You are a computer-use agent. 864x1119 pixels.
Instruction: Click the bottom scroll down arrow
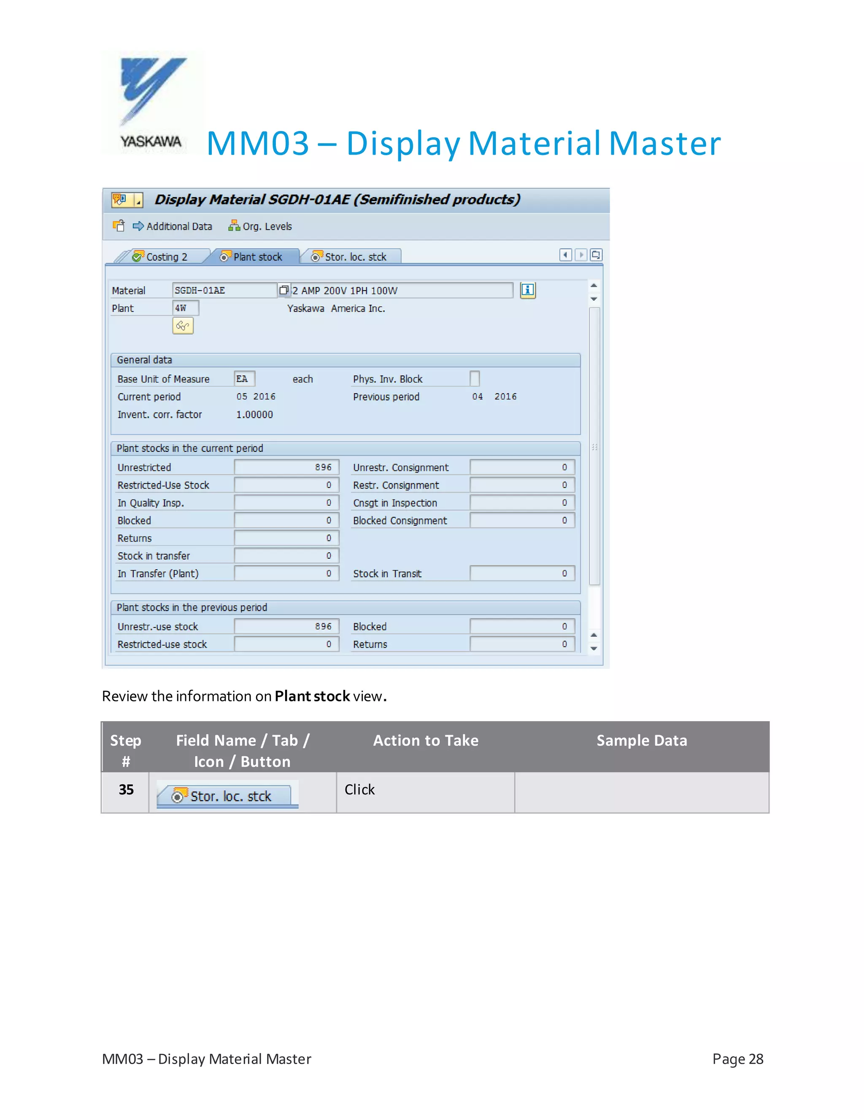594,649
